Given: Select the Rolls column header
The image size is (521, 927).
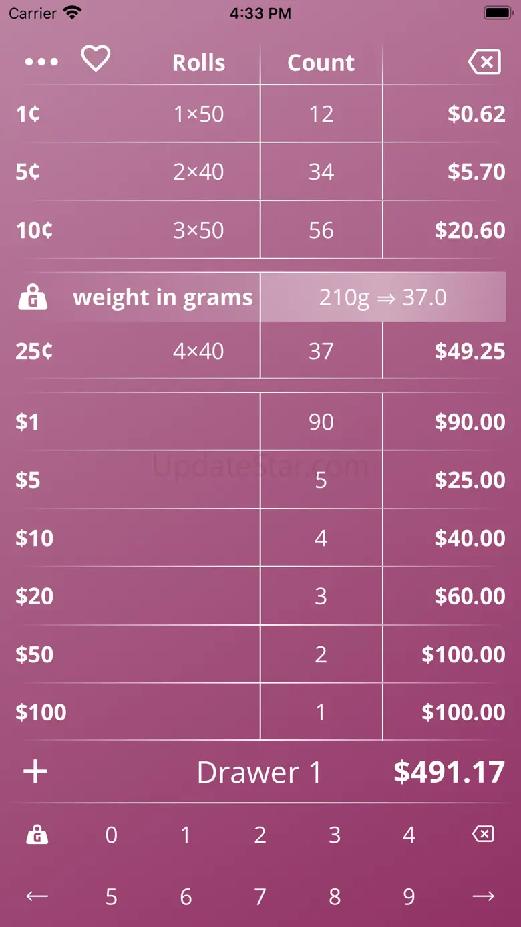Looking at the screenshot, I should [198, 63].
